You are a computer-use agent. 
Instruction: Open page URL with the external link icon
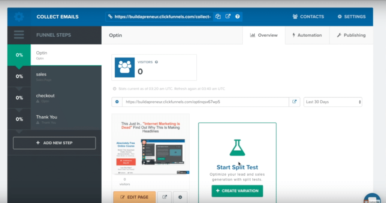pyautogui.click(x=295, y=102)
